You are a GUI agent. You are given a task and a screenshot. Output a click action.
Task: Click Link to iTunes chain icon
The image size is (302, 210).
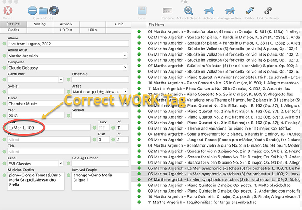click(x=268, y=10)
